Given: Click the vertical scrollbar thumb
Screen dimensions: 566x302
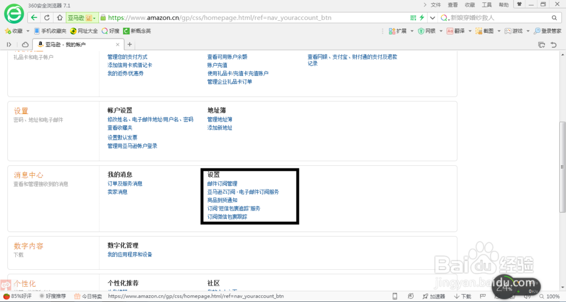Looking at the screenshot, I should [x=562, y=167].
